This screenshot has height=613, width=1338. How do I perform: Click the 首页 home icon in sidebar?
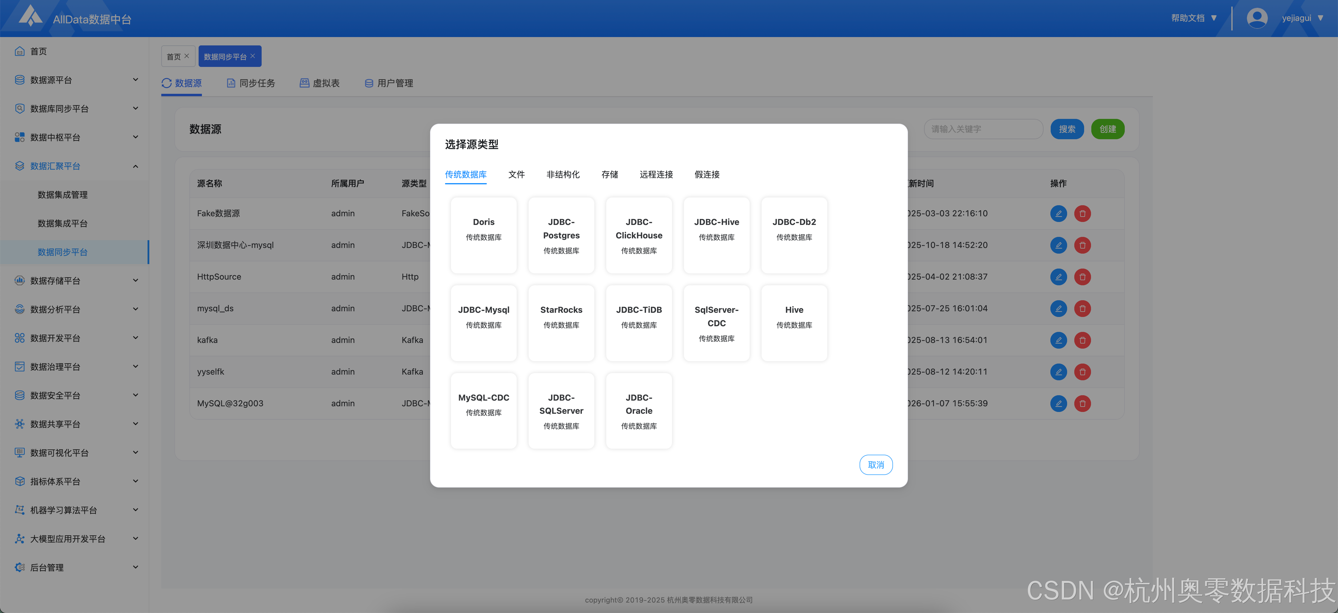pyautogui.click(x=20, y=51)
